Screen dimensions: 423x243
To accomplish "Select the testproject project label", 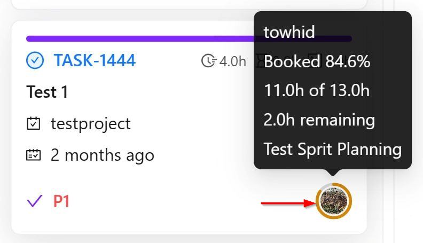I will point(90,124).
